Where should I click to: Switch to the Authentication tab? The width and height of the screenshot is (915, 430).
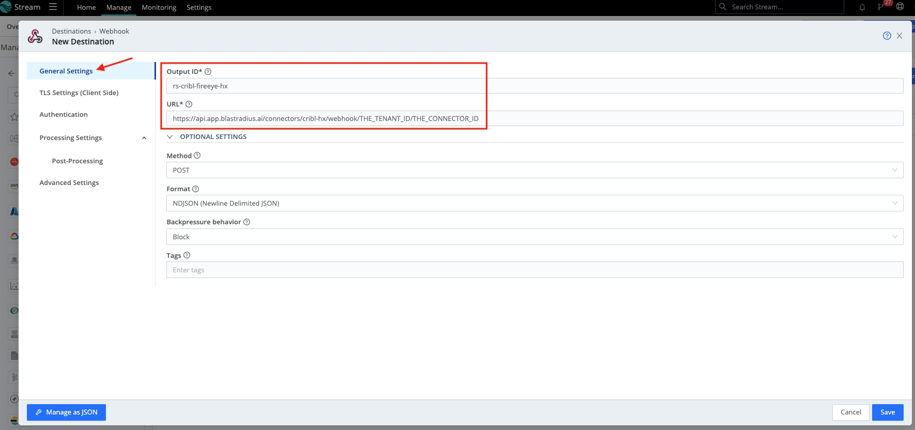click(x=64, y=115)
